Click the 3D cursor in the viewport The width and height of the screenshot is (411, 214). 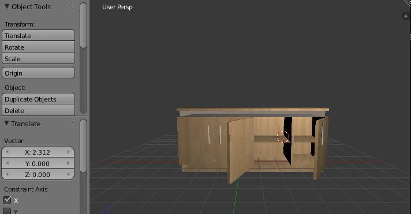(283, 137)
